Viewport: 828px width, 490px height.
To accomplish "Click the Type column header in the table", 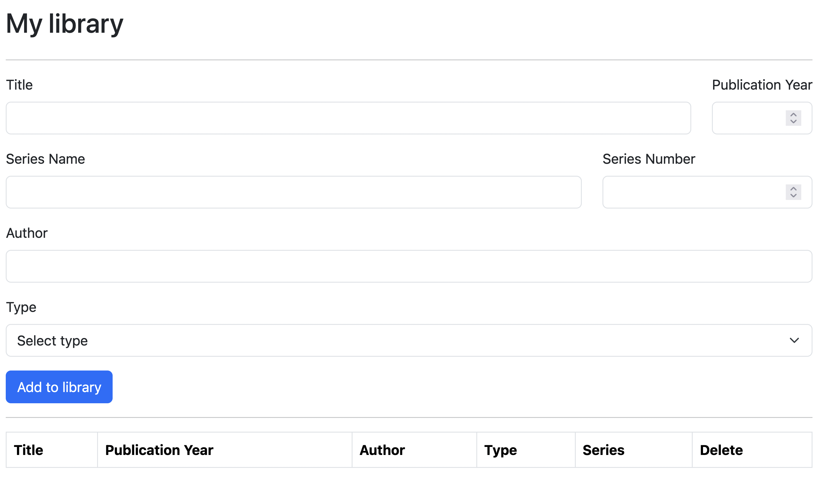I will (x=500, y=450).
